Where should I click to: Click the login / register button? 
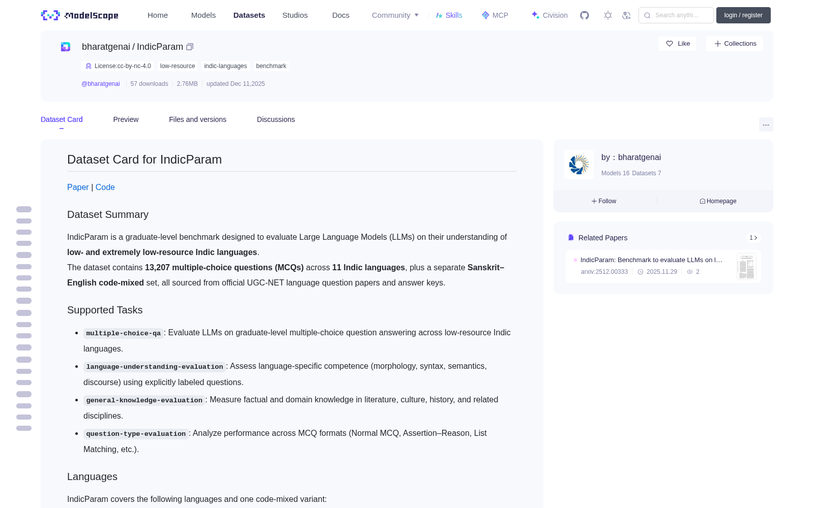point(743,15)
